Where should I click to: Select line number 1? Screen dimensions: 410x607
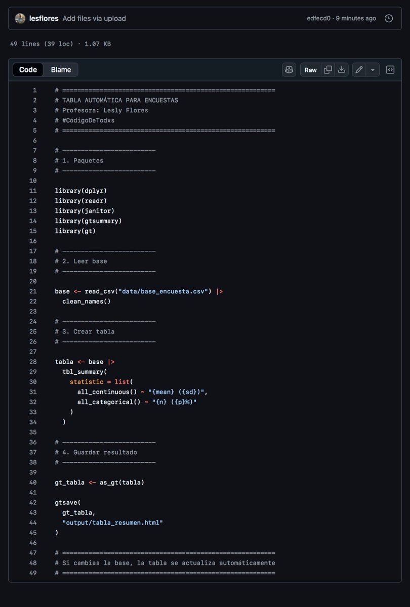tap(34, 90)
